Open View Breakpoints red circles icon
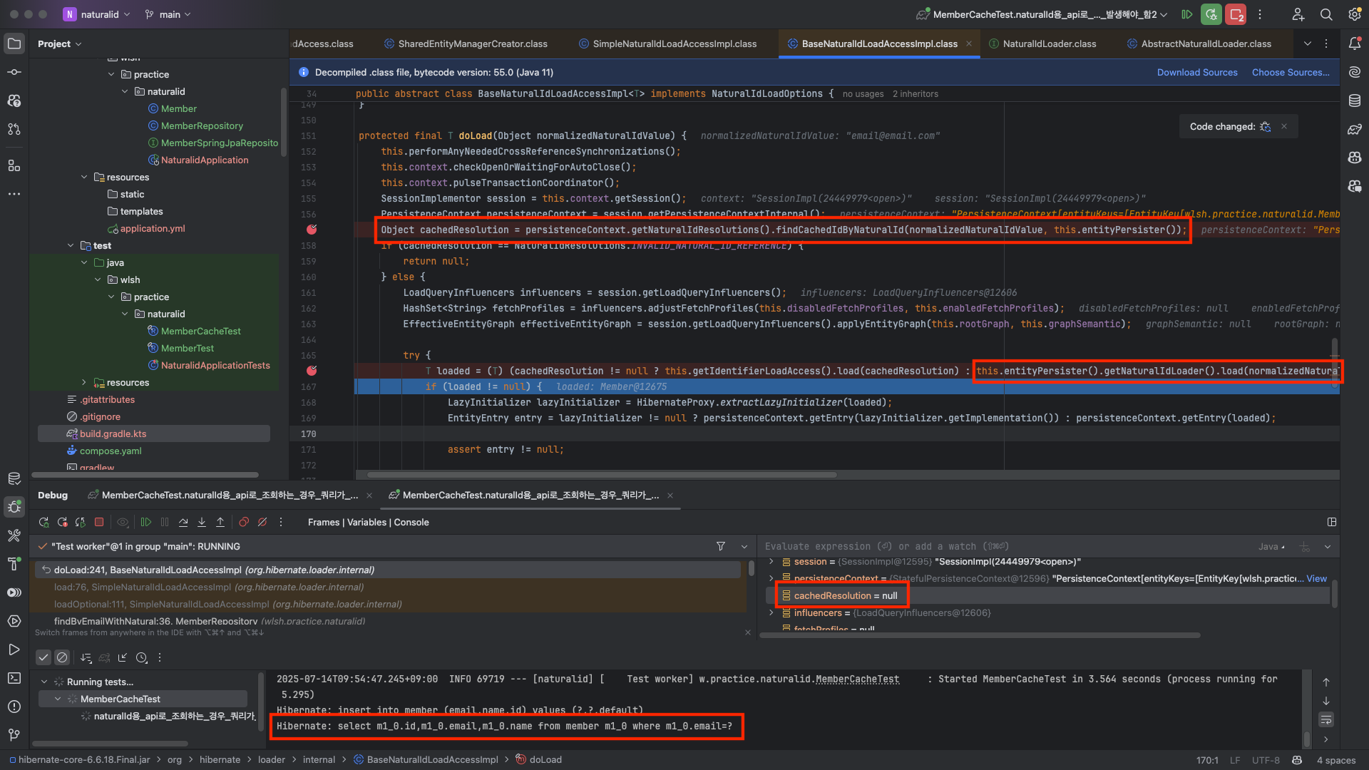 click(x=244, y=523)
